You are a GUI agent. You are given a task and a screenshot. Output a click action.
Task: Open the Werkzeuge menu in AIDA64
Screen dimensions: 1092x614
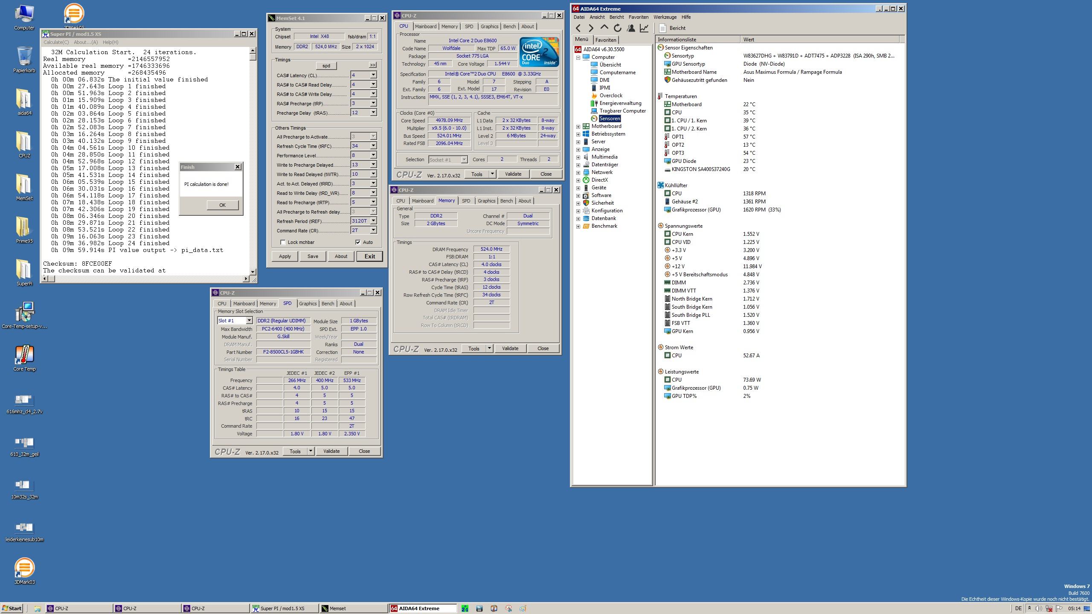click(665, 17)
